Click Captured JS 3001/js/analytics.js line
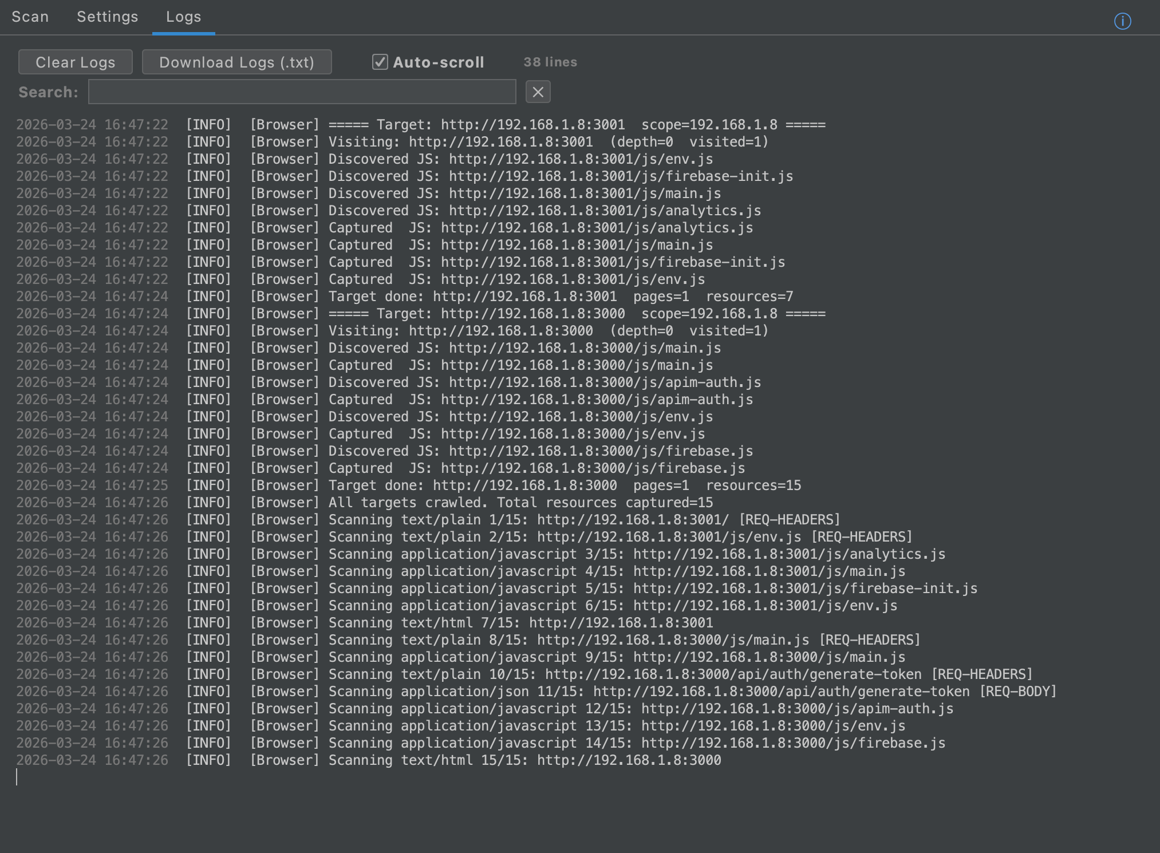Viewport: 1160px width, 853px height. click(x=385, y=228)
